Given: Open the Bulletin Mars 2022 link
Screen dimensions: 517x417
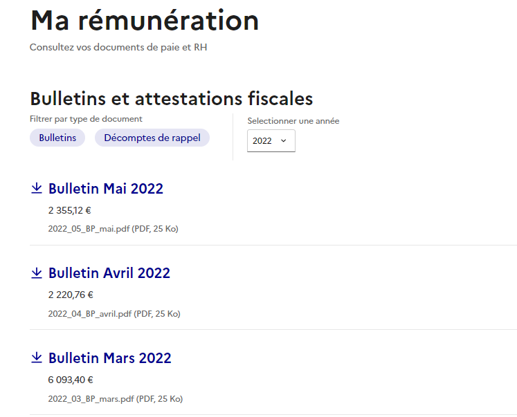Looking at the screenshot, I should [110, 358].
